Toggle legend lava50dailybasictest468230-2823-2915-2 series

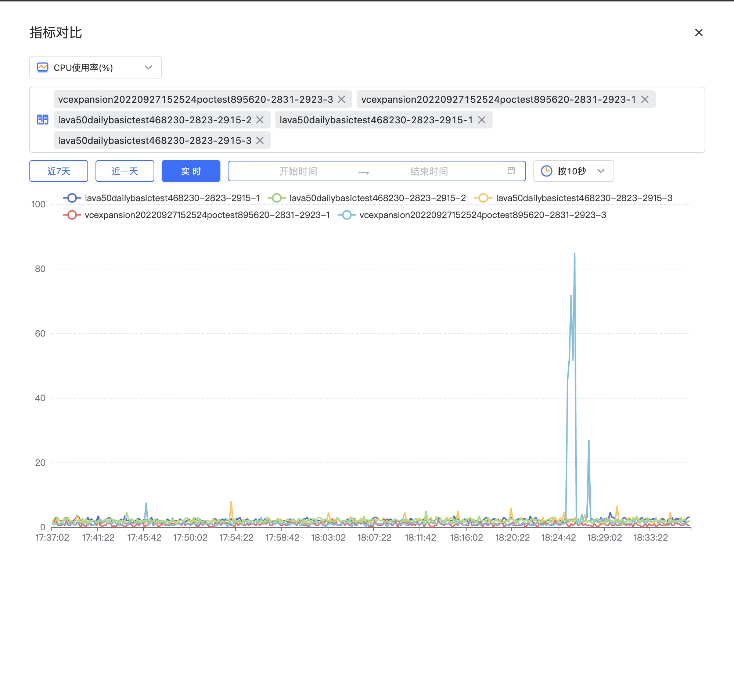(x=367, y=198)
